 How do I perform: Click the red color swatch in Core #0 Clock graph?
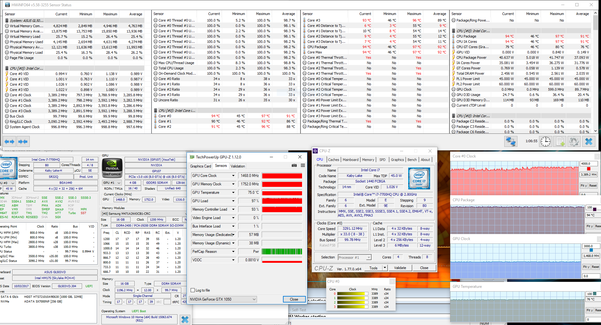[589, 169]
